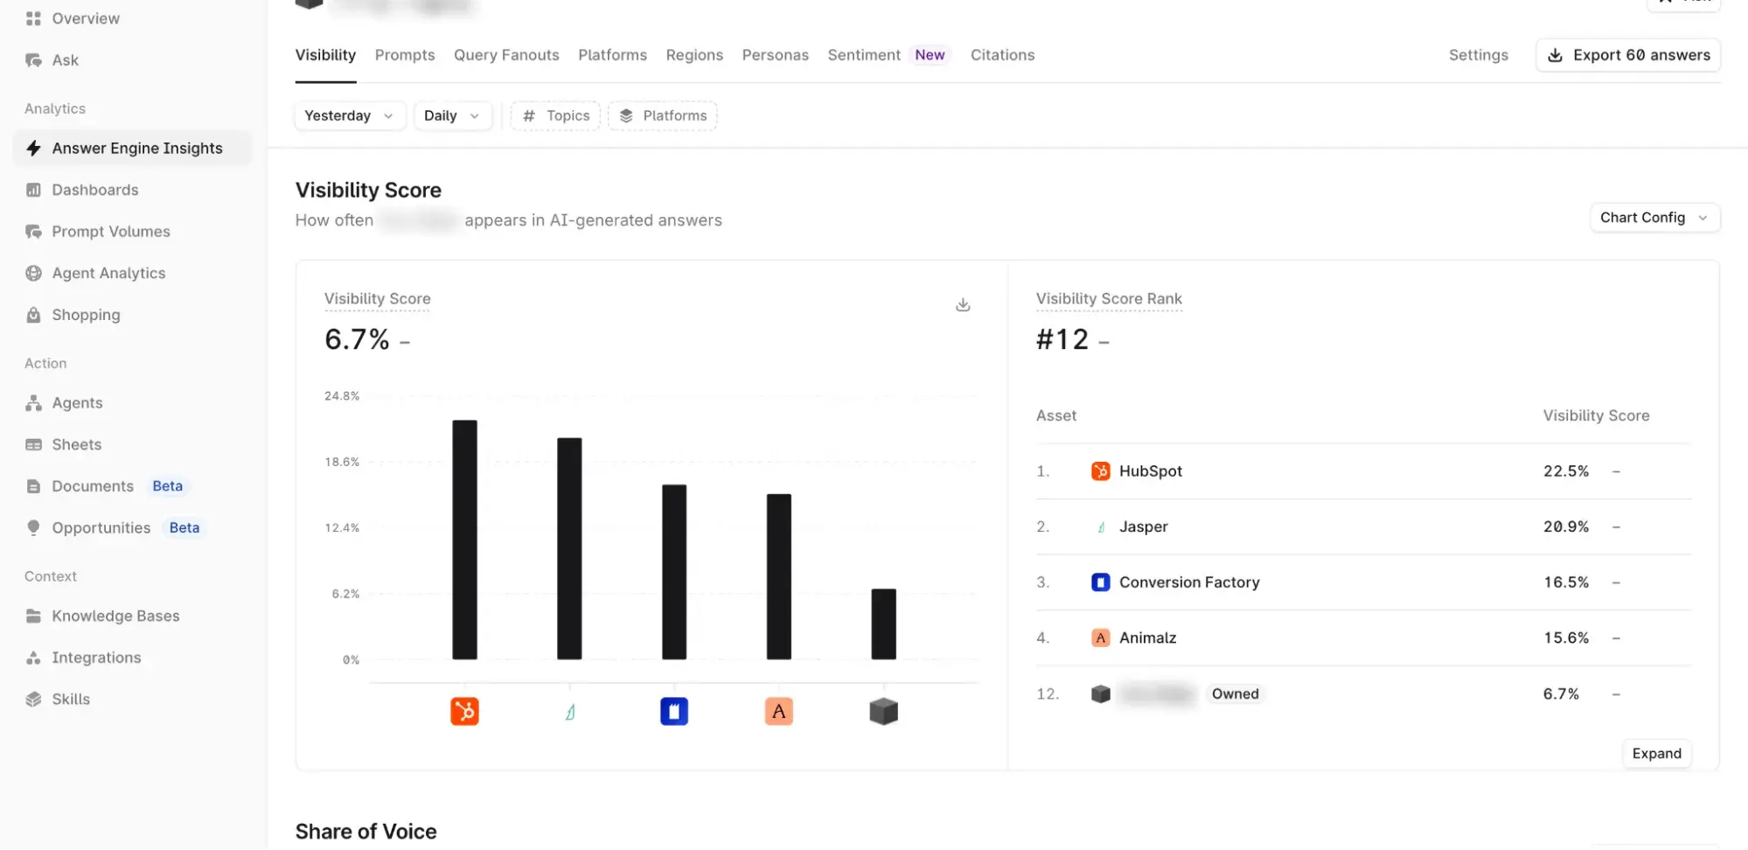Click the Prompt Volumes icon

[33, 232]
